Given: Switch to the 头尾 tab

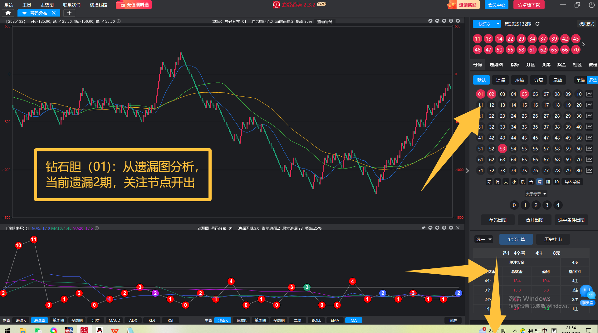Looking at the screenshot, I should [x=546, y=65].
